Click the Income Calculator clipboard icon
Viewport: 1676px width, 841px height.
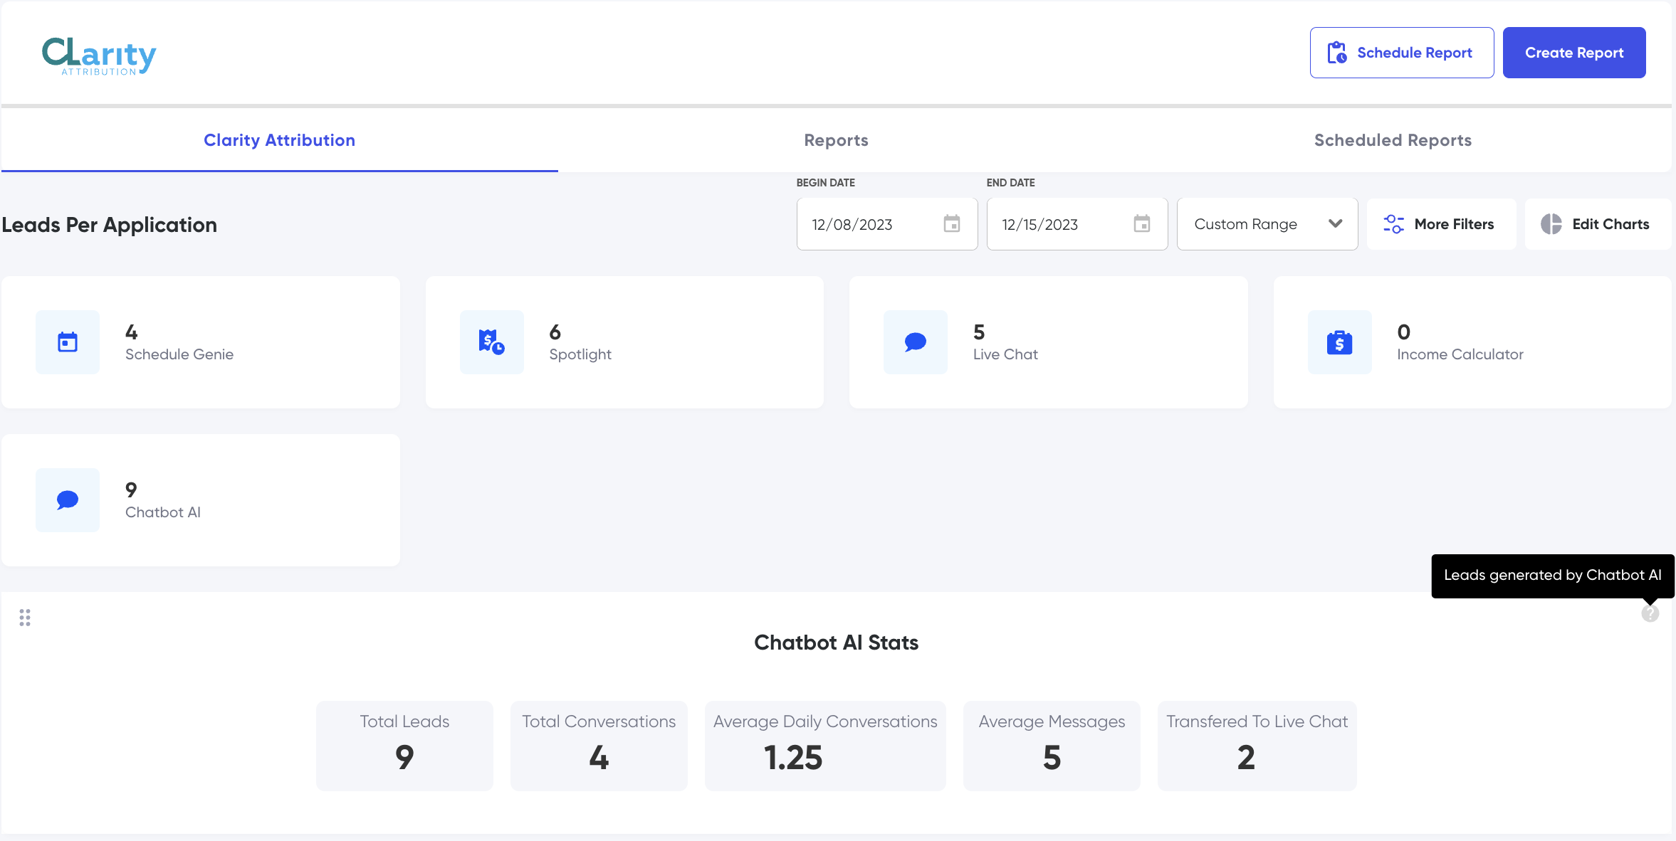[1339, 342]
